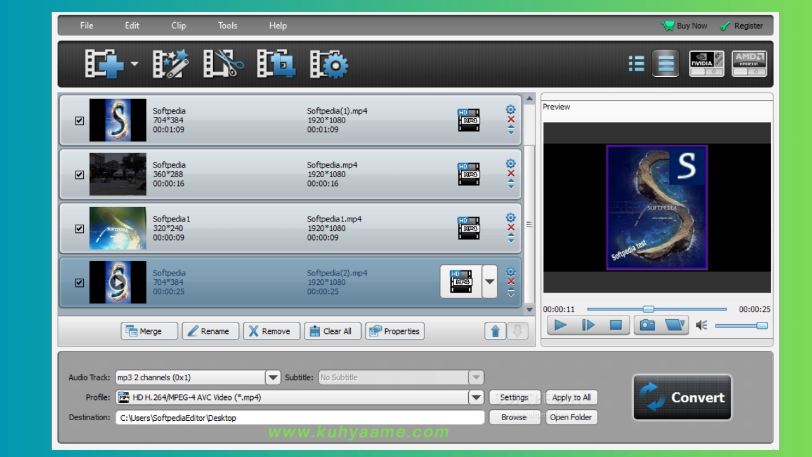
Task: Select the Softpedia 704*384 00:01:09 thumbnail
Action: tap(118, 120)
